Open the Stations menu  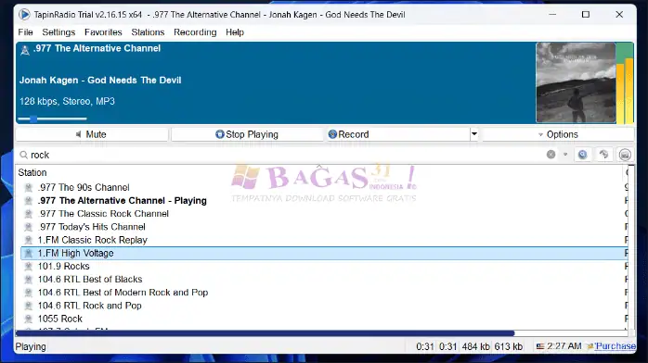pos(148,32)
